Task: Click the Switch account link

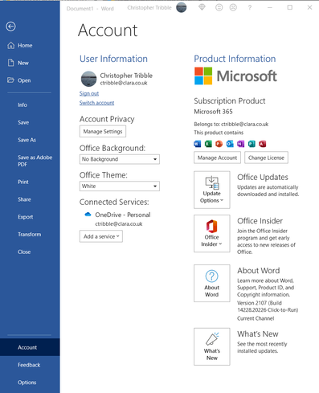Action: 96,103
